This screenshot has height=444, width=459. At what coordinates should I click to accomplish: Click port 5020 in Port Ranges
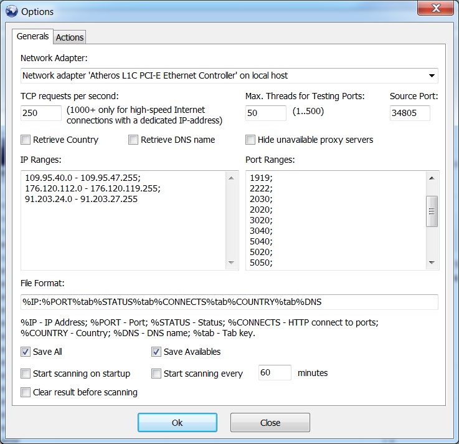(x=261, y=252)
